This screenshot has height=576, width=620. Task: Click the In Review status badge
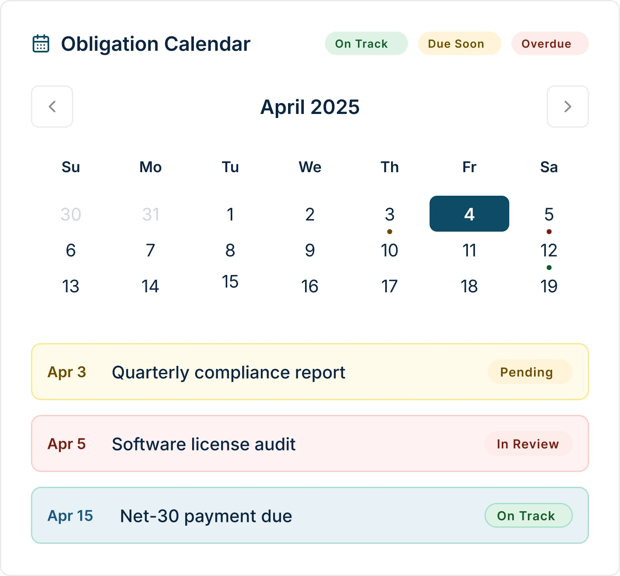point(528,443)
